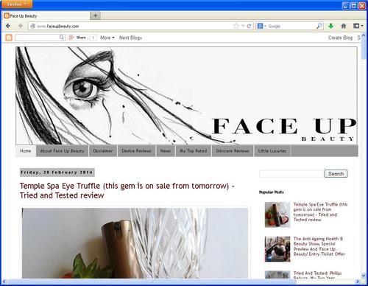Click the Next Blog link
Viewport: 368px width, 286px height.
tap(130, 38)
